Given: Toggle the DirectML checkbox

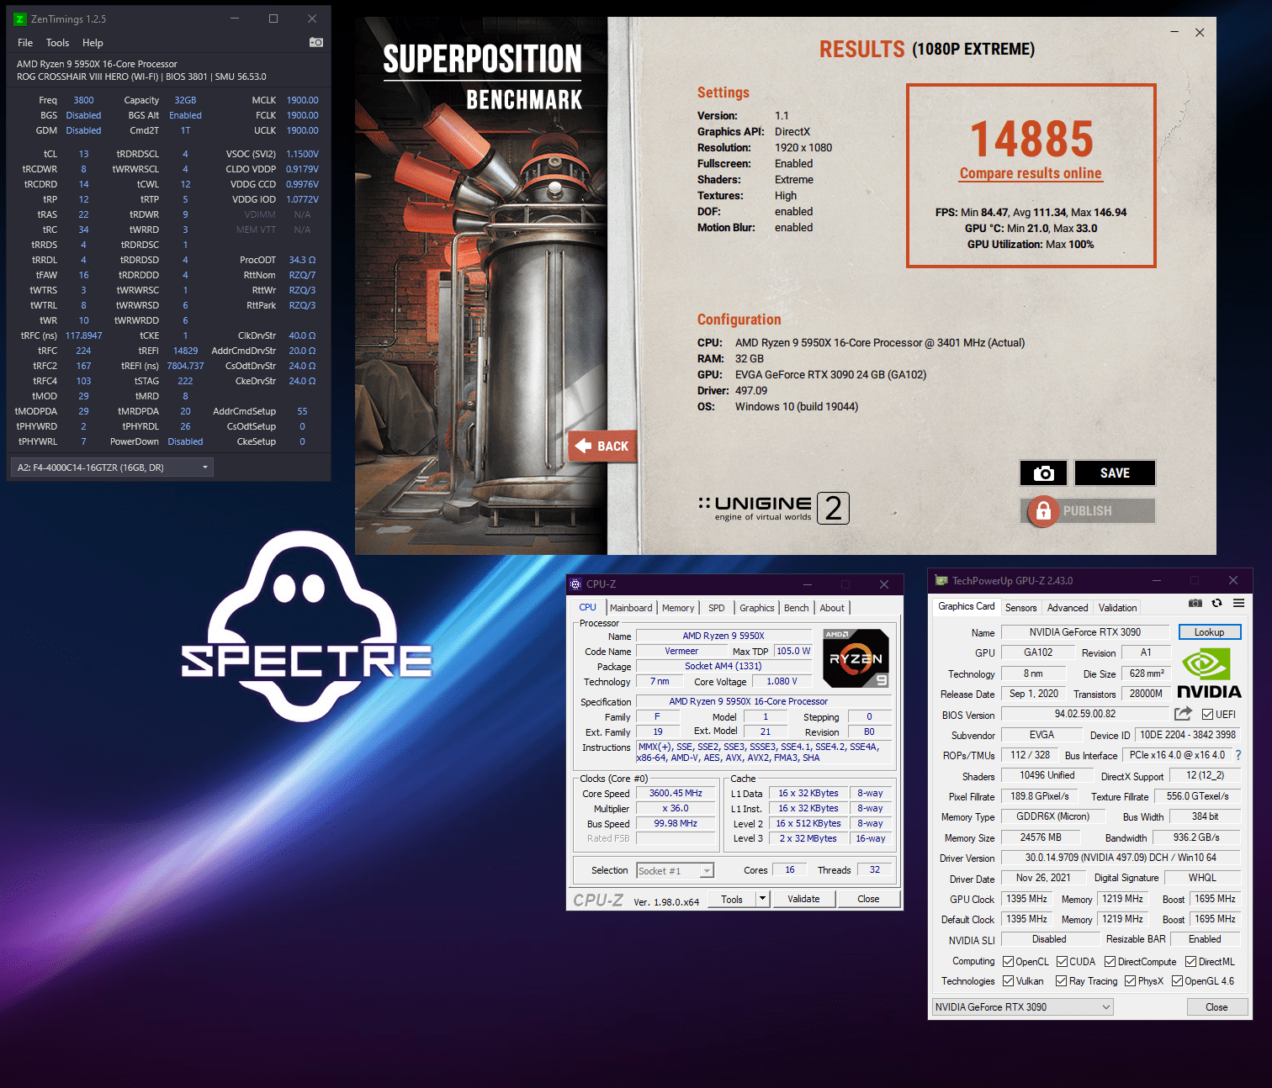Looking at the screenshot, I should click(x=1190, y=962).
